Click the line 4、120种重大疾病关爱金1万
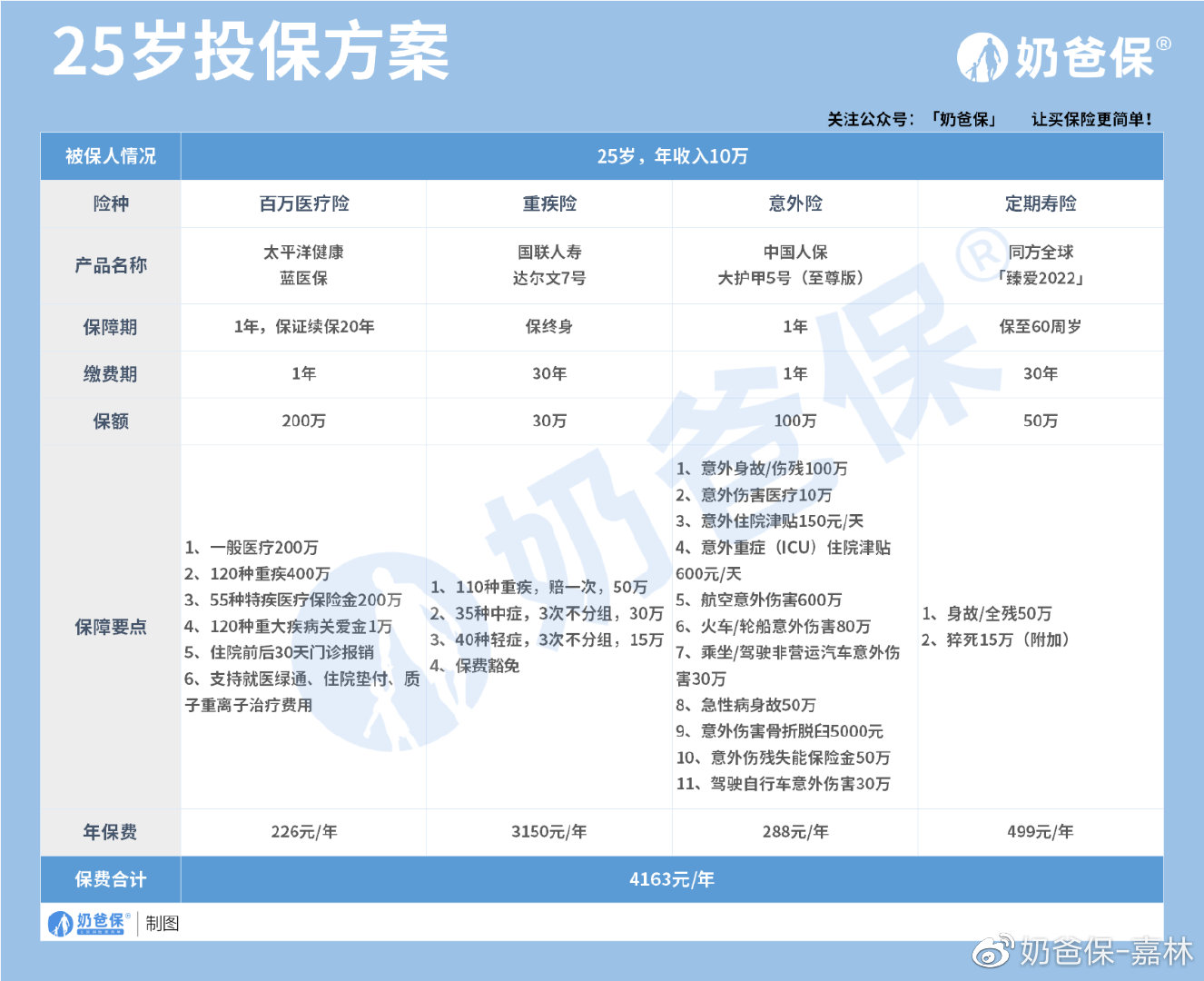The image size is (1204, 981). pyautogui.click(x=289, y=627)
